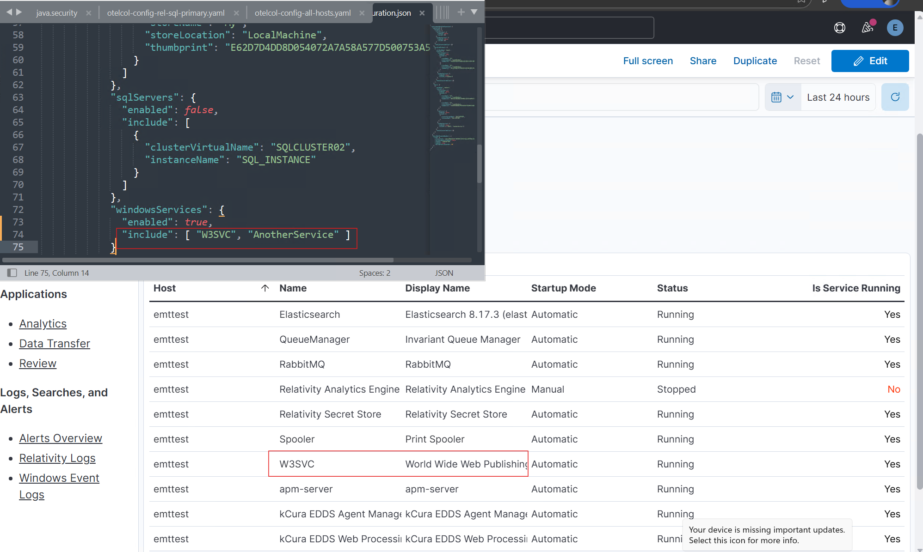Click the new tab plus icon in the editor
The image size is (923, 552).
click(461, 12)
